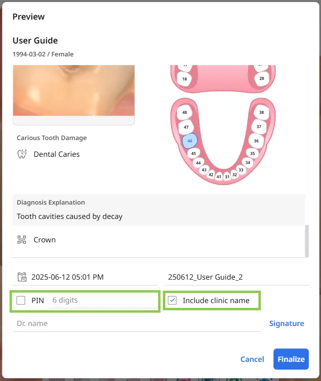Select tooth 48 on dental chart

coord(184,112)
